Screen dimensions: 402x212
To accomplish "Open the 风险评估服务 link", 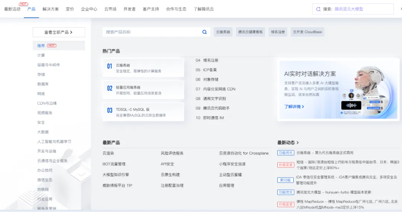I will (172, 153).
